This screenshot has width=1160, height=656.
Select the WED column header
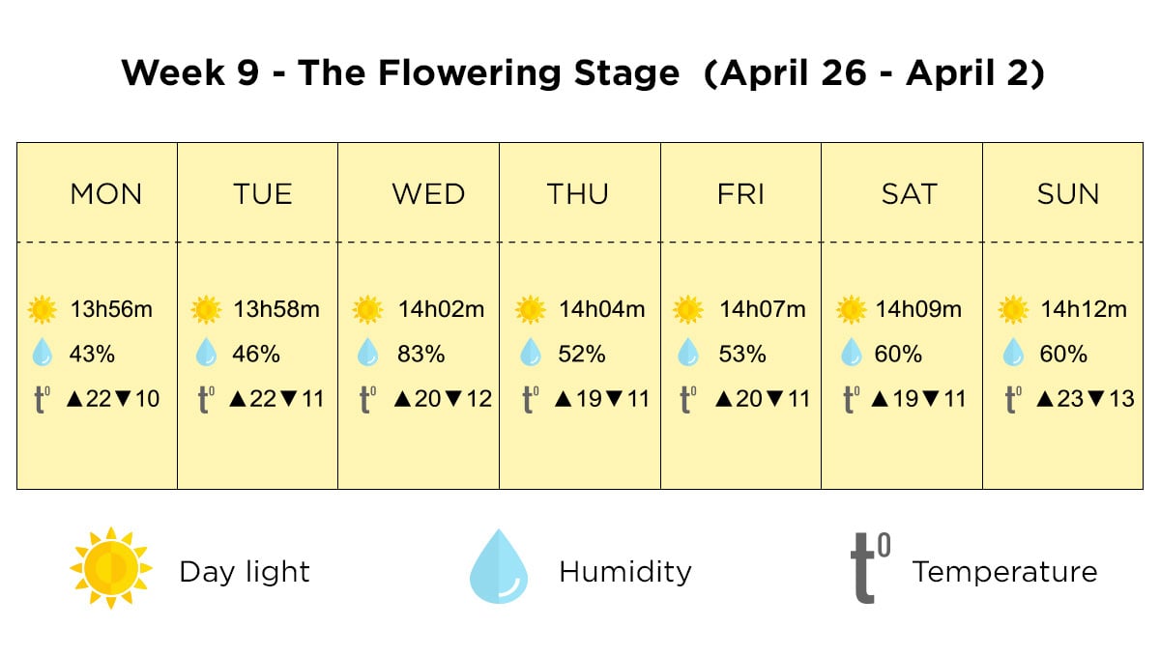click(x=428, y=194)
